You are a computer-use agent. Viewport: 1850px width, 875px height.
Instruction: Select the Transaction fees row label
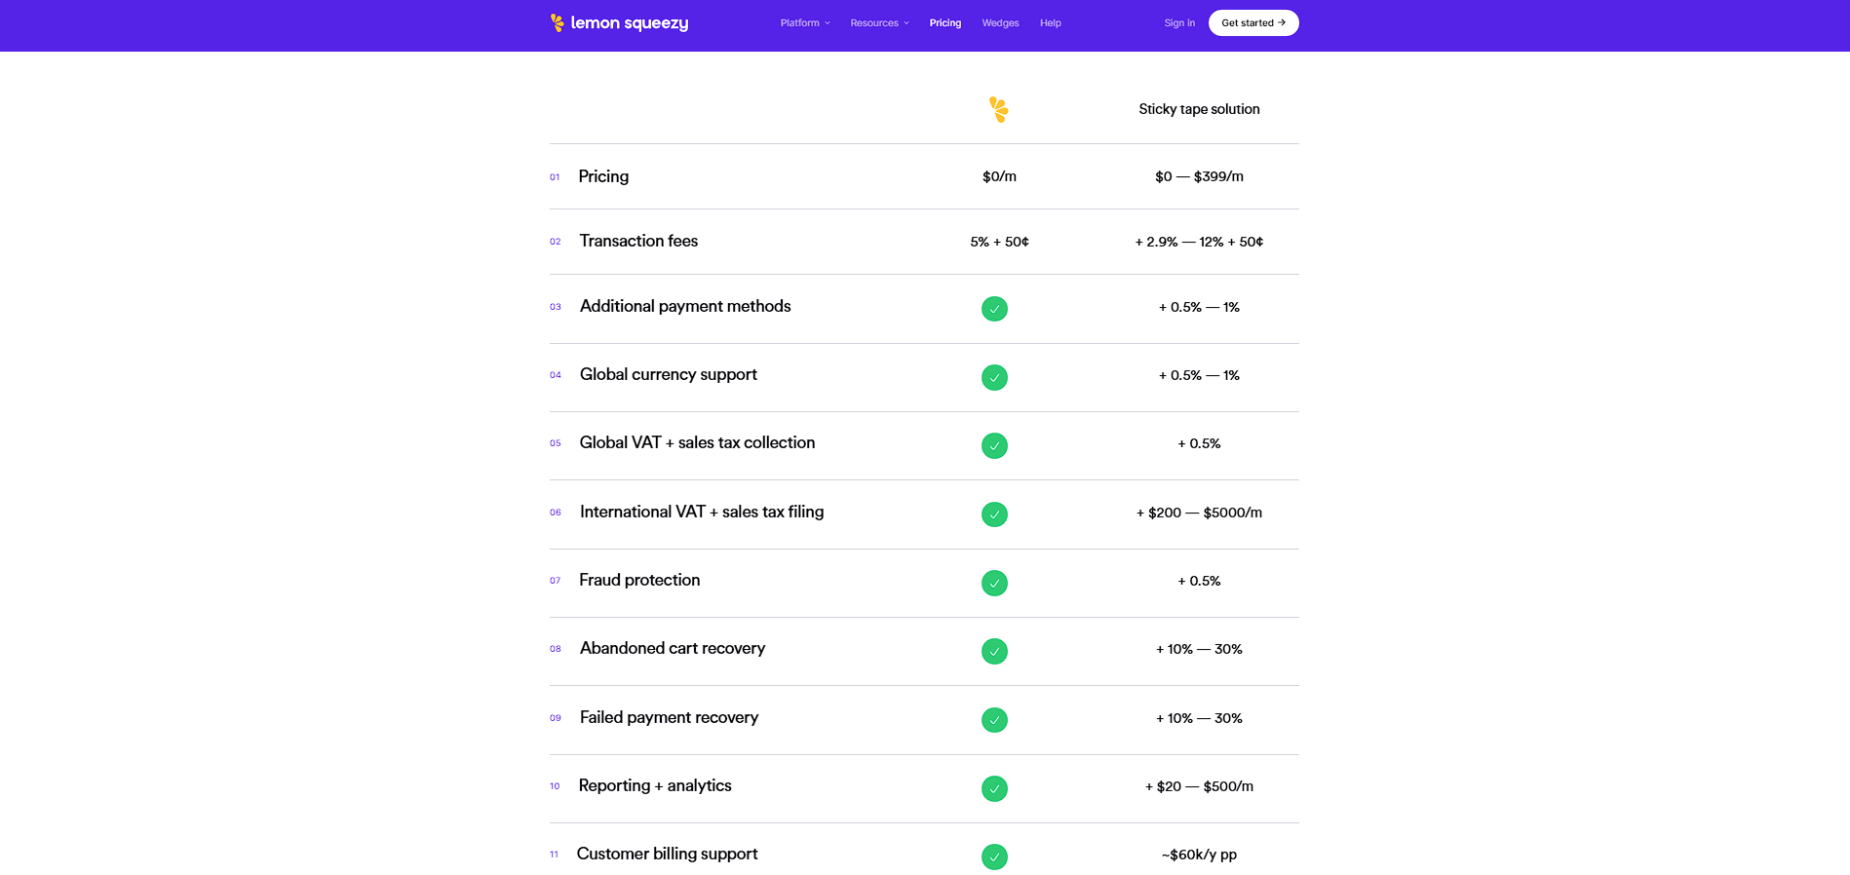click(x=638, y=241)
